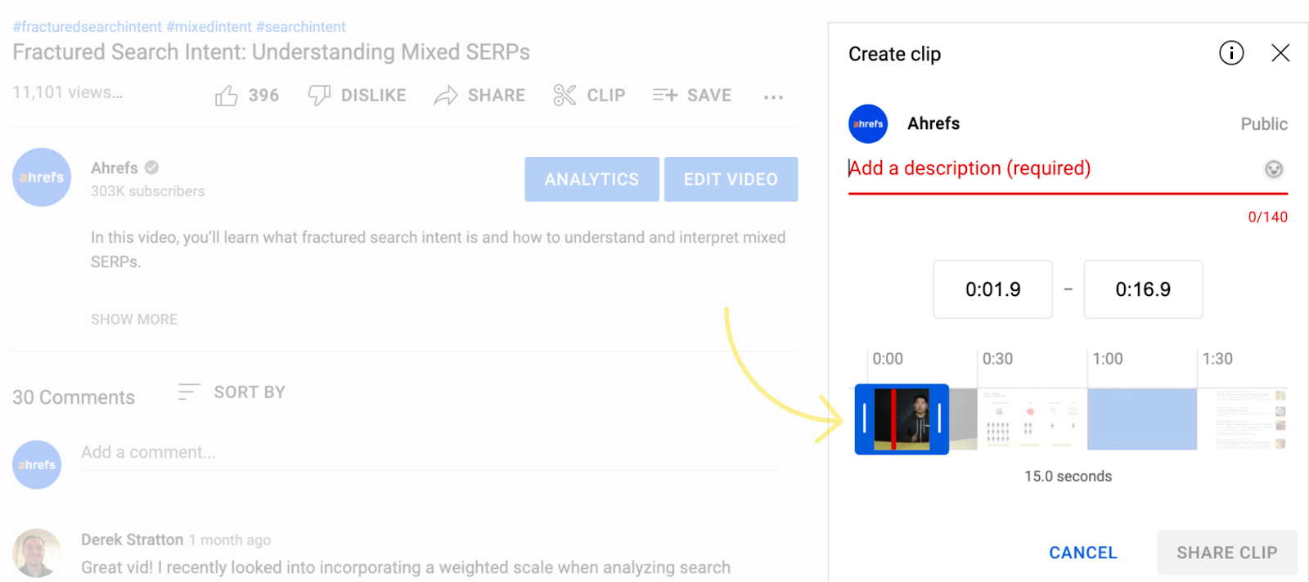
Task: Open the ANALYTICS panel
Action: coord(591,179)
